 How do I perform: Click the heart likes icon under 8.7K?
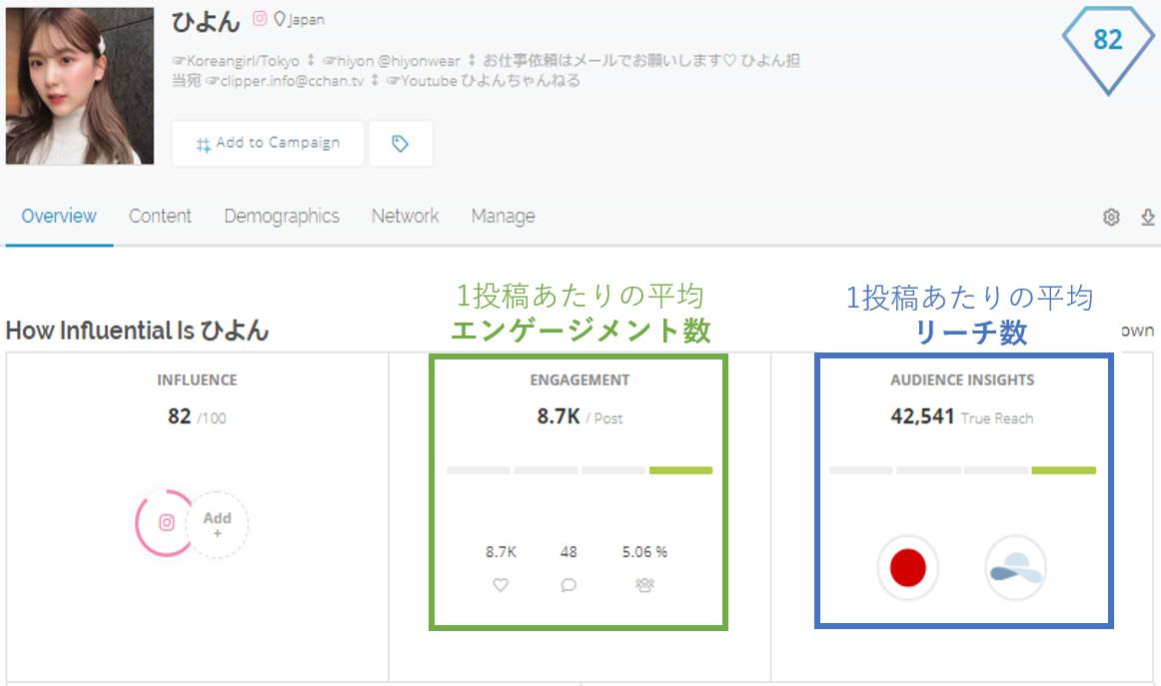click(x=501, y=585)
